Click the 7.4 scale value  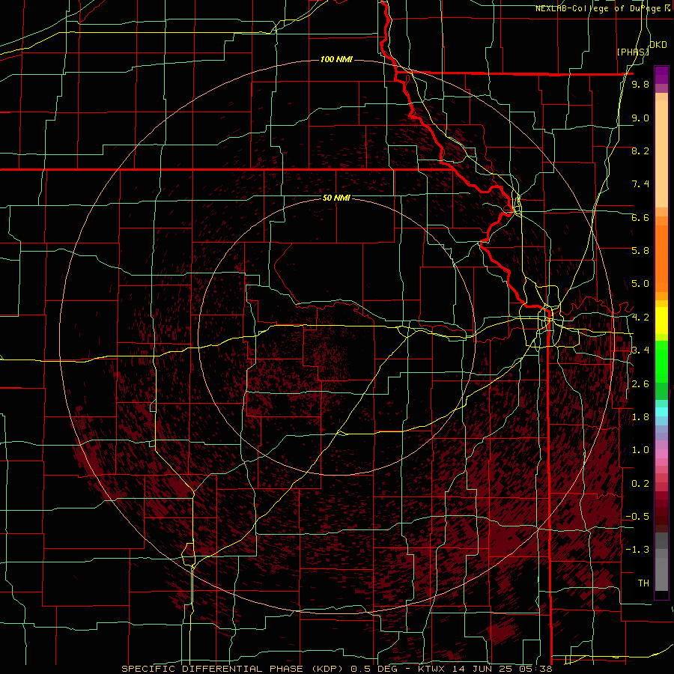(x=640, y=184)
